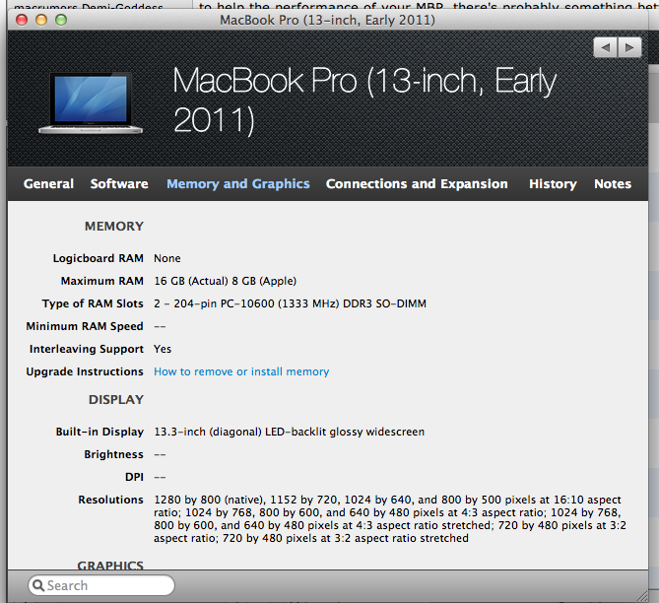Switch to the Software tab
Image resolution: width=659 pixels, height=603 pixels.
click(x=119, y=184)
